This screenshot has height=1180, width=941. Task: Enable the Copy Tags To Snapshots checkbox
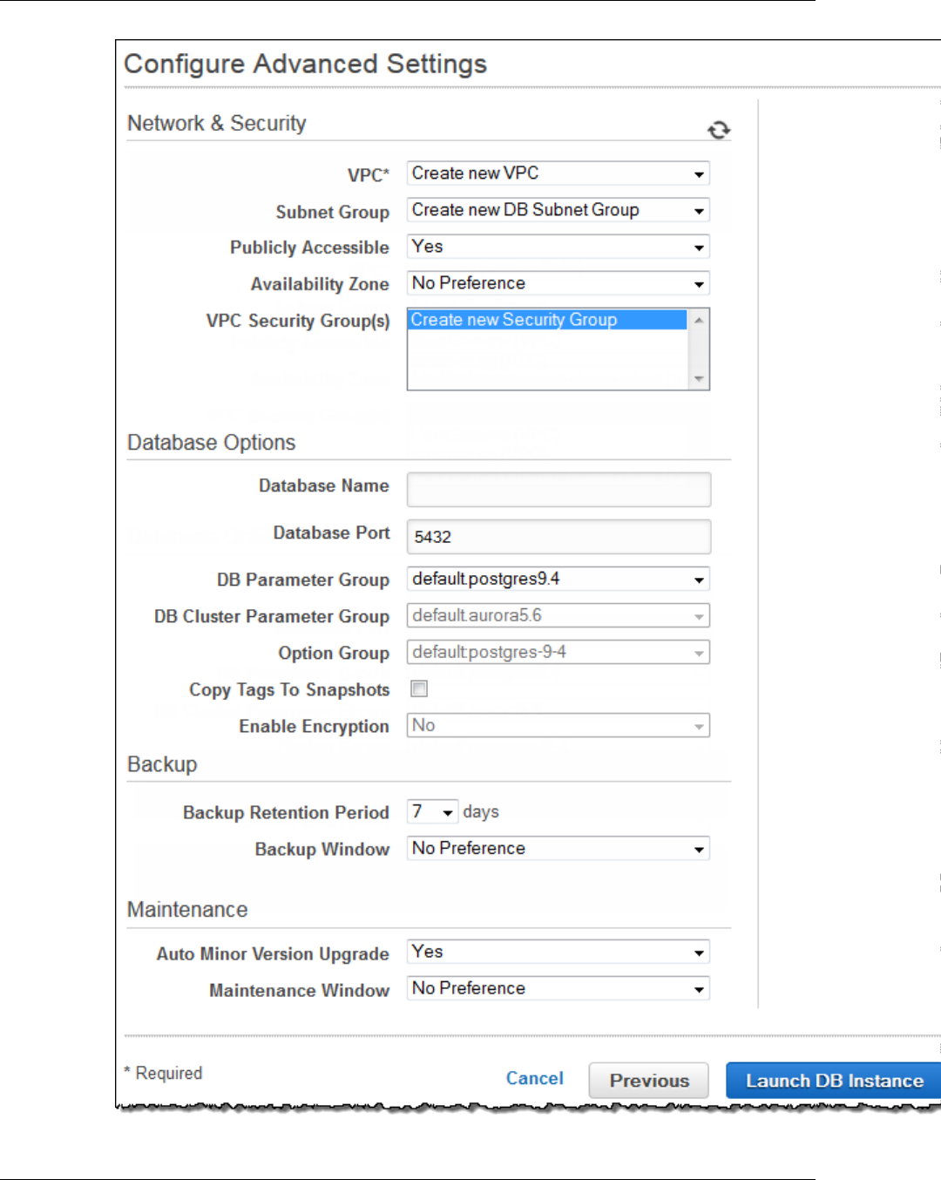coord(419,689)
